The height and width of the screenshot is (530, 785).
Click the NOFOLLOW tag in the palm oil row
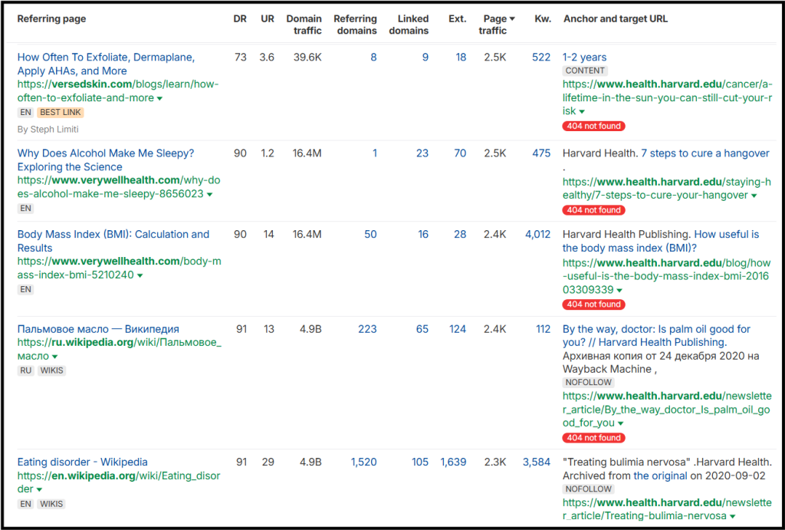coord(588,381)
